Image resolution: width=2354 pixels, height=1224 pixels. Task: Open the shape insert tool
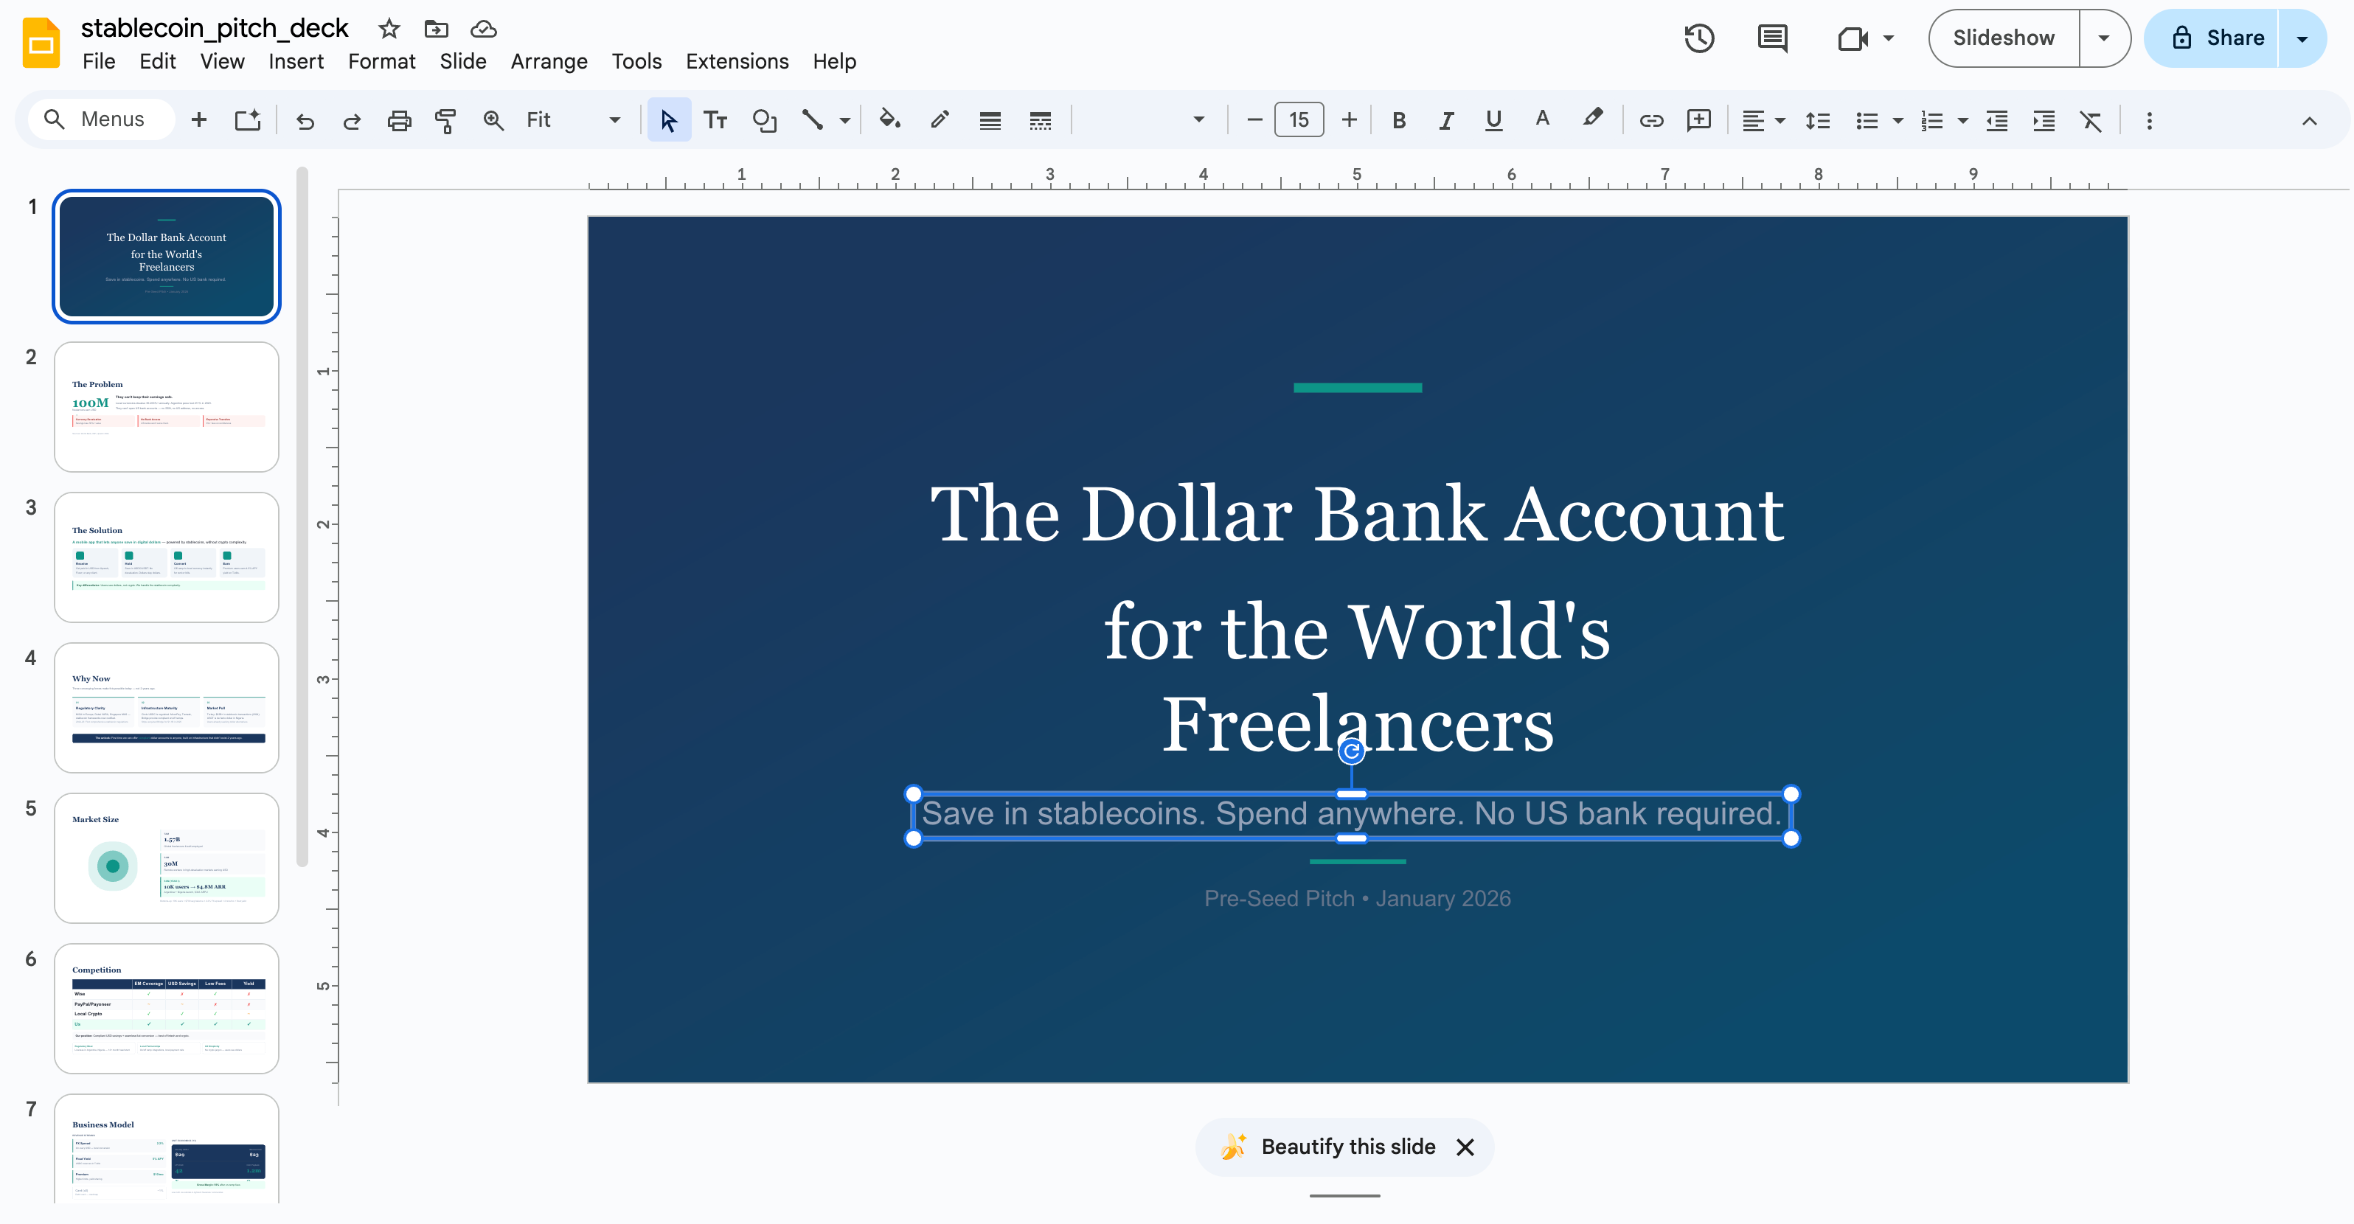[x=764, y=121]
